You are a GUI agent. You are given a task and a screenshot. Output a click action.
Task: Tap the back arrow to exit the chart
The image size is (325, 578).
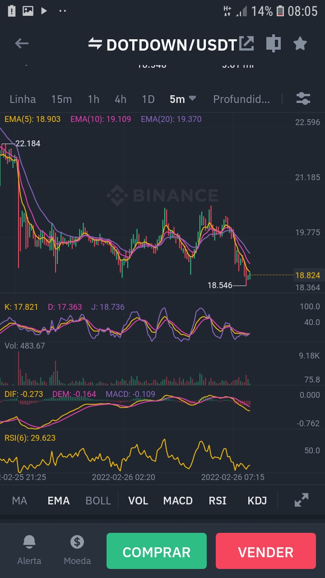pyautogui.click(x=21, y=43)
